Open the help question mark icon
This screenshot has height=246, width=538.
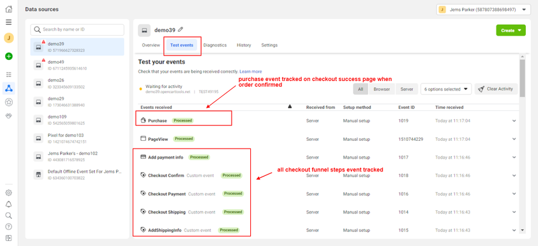click(9, 226)
